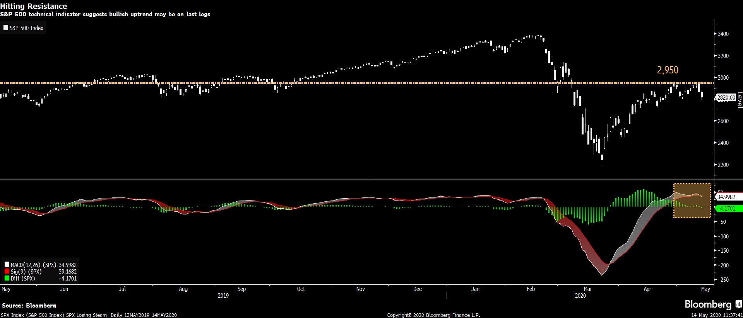743x318 pixels.
Task: Click the -100 label on the MACD axis
Action: [x=723, y=236]
